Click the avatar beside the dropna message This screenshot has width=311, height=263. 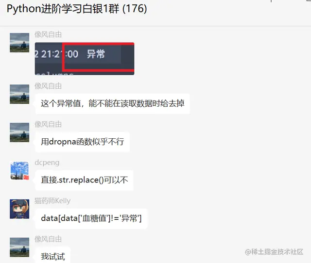[19, 132]
